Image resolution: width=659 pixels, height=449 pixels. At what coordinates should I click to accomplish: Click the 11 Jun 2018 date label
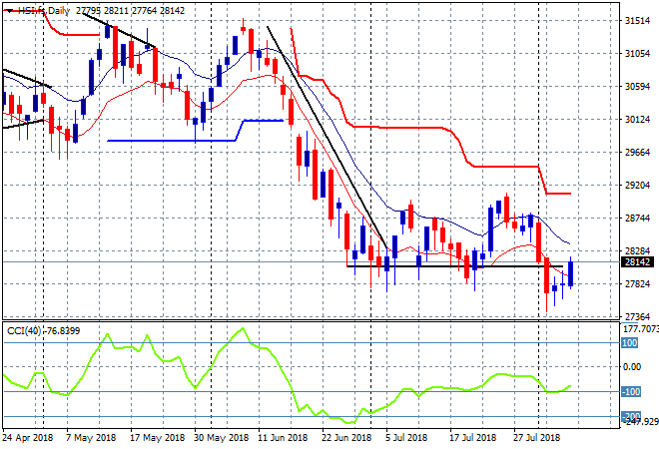point(283,437)
